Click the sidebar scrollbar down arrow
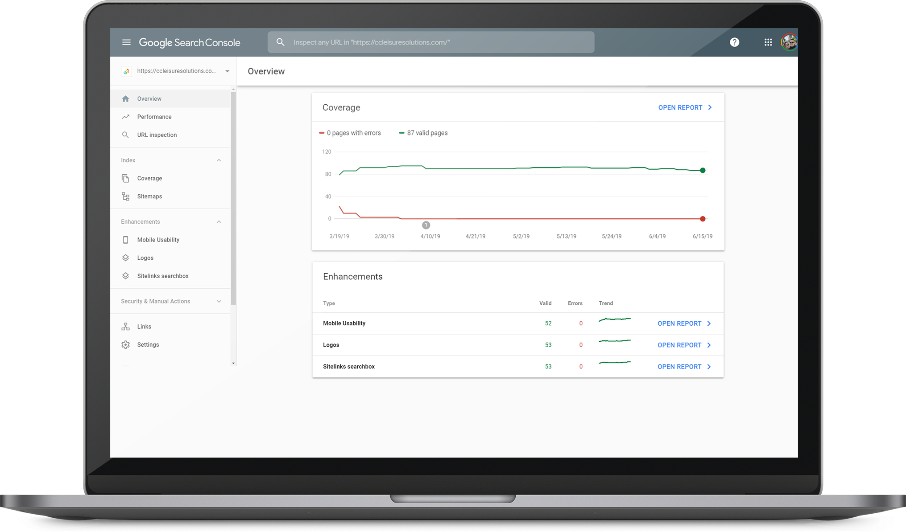The height and width of the screenshot is (532, 906). point(233,364)
